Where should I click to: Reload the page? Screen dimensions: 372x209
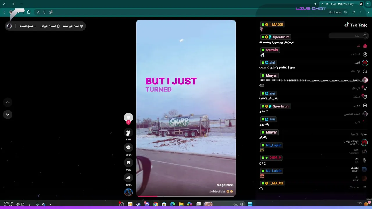point(353,12)
